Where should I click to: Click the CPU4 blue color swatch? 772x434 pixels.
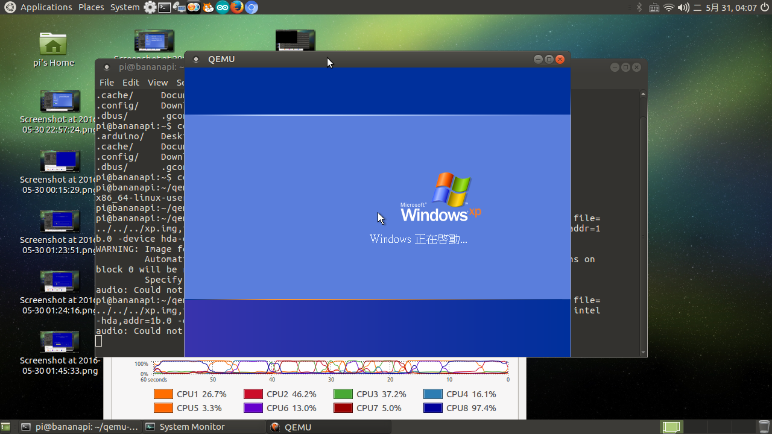[x=433, y=394]
